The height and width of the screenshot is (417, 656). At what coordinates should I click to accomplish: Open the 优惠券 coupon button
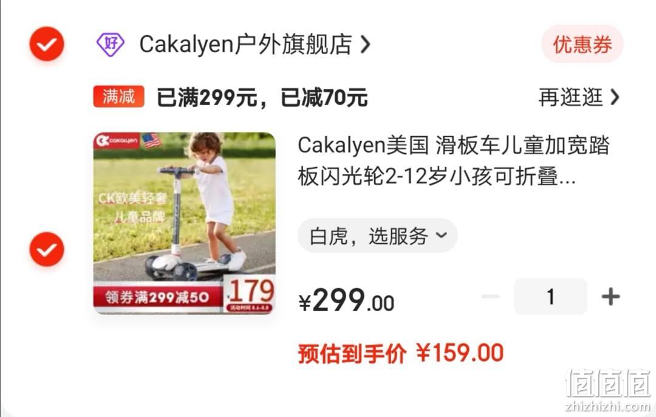pos(583,44)
